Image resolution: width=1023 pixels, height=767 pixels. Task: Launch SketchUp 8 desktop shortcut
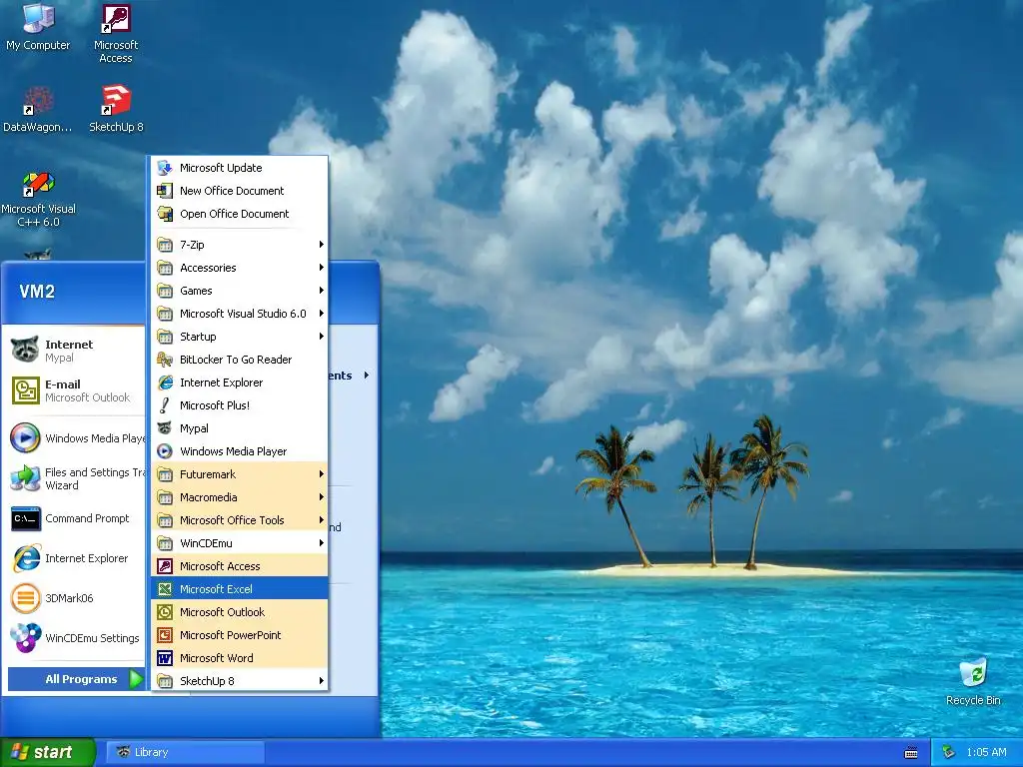click(x=116, y=108)
